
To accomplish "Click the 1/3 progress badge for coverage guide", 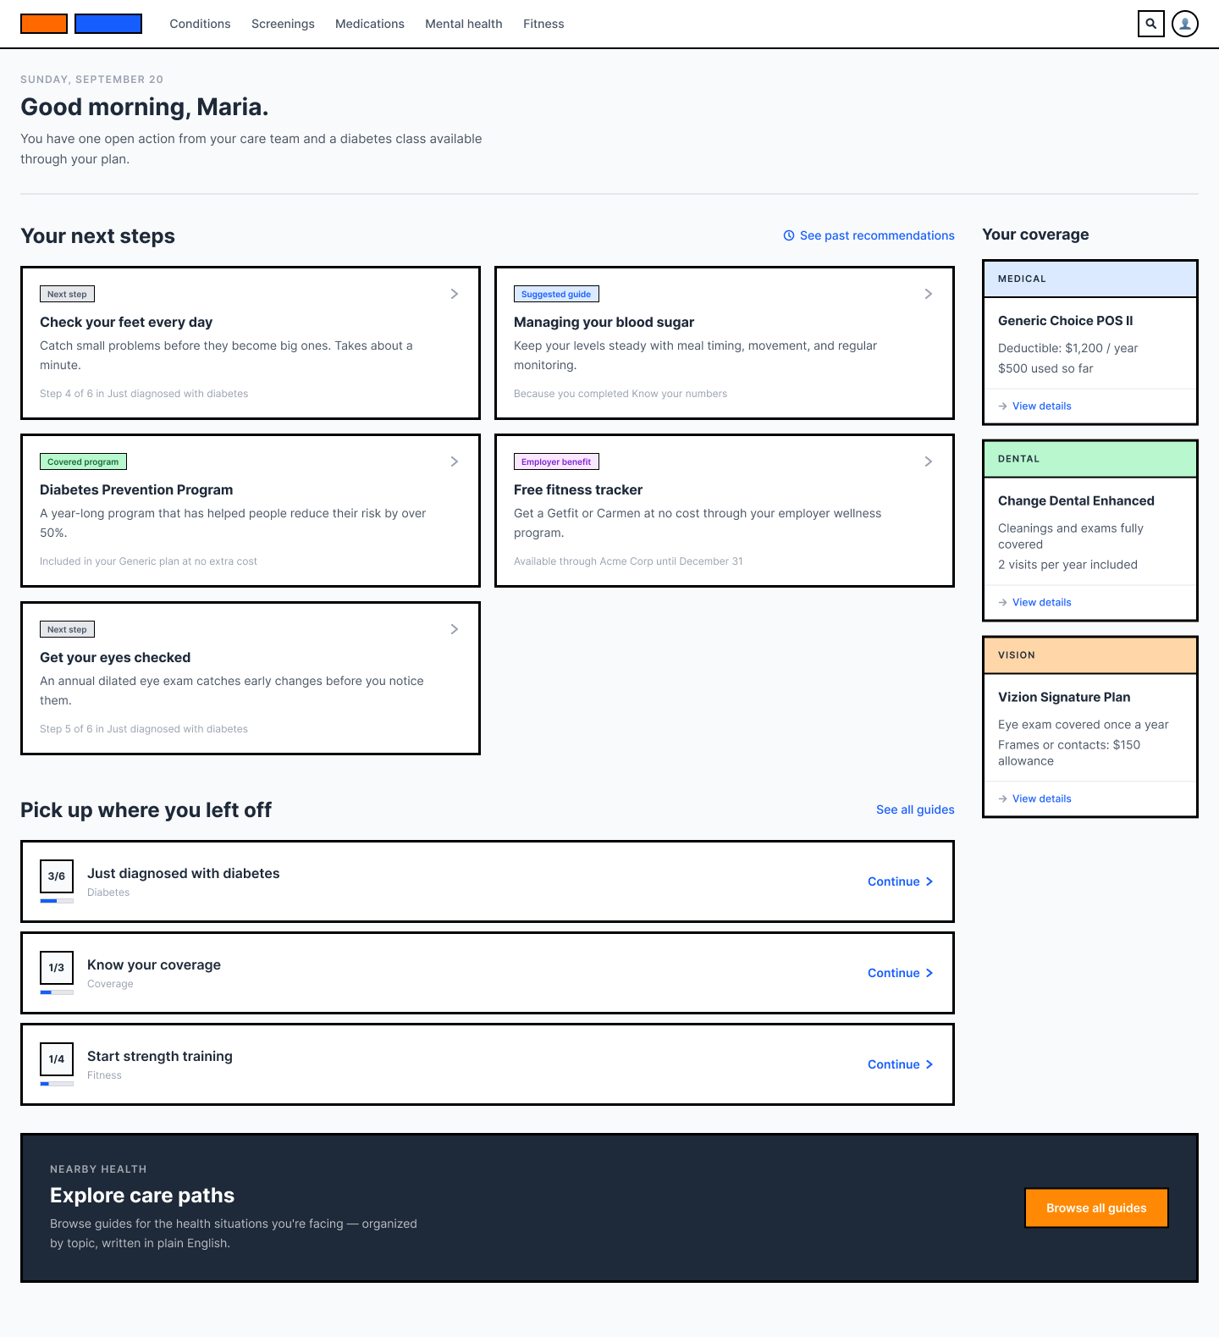I will (57, 968).
